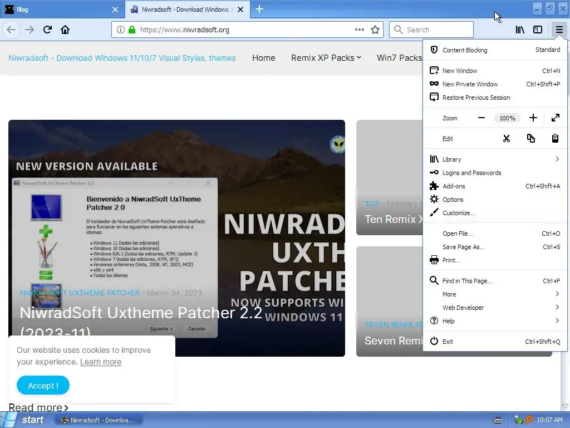Close the Niwradsoft tab

tap(240, 9)
